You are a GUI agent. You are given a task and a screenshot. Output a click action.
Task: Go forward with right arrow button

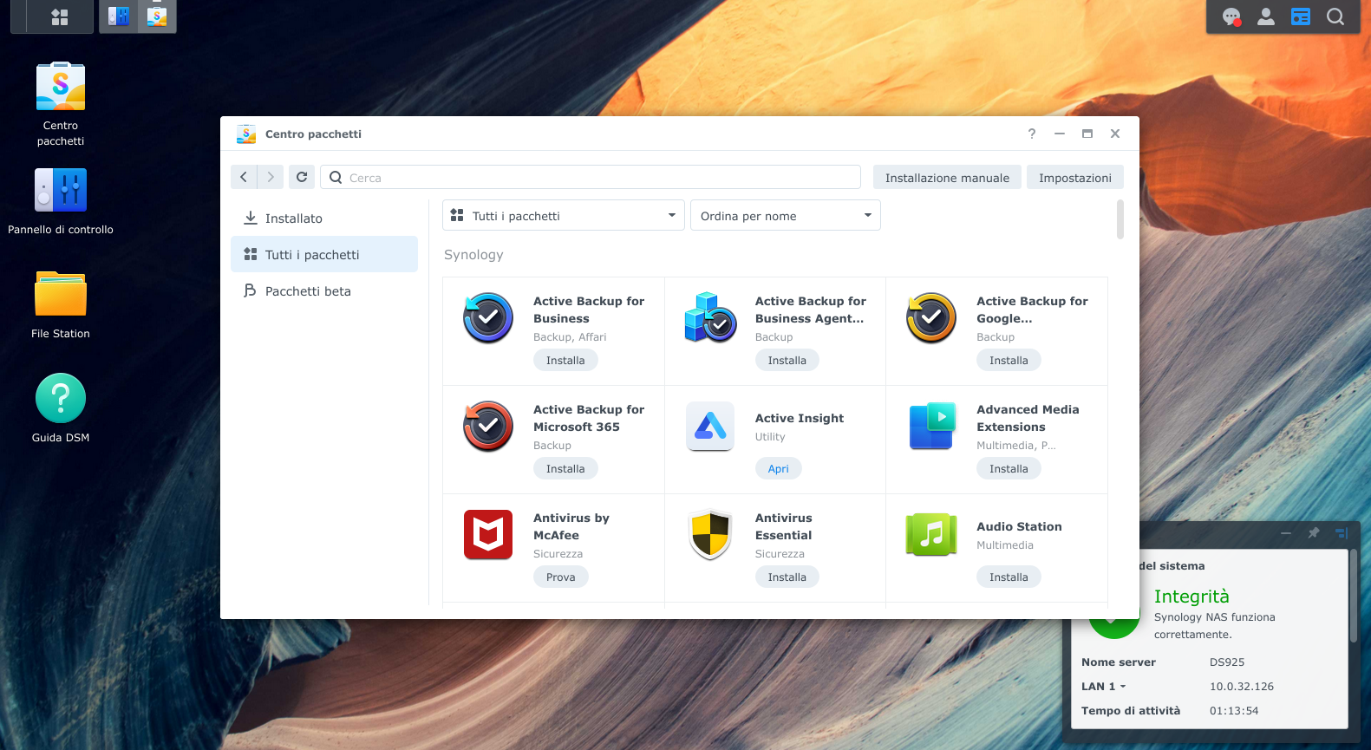click(x=271, y=177)
